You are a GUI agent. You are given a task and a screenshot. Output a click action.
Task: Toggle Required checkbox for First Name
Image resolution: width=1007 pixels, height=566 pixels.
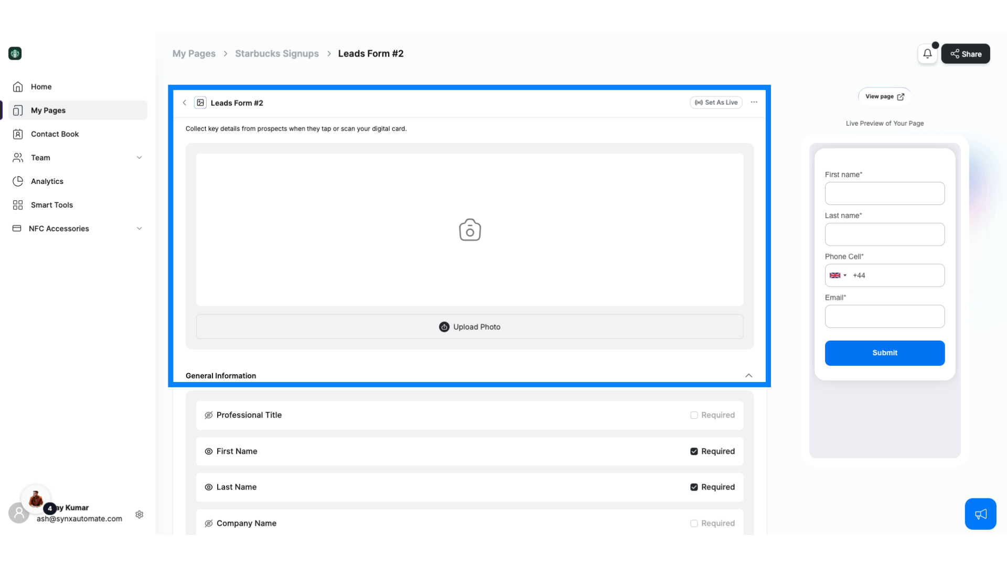coord(694,451)
